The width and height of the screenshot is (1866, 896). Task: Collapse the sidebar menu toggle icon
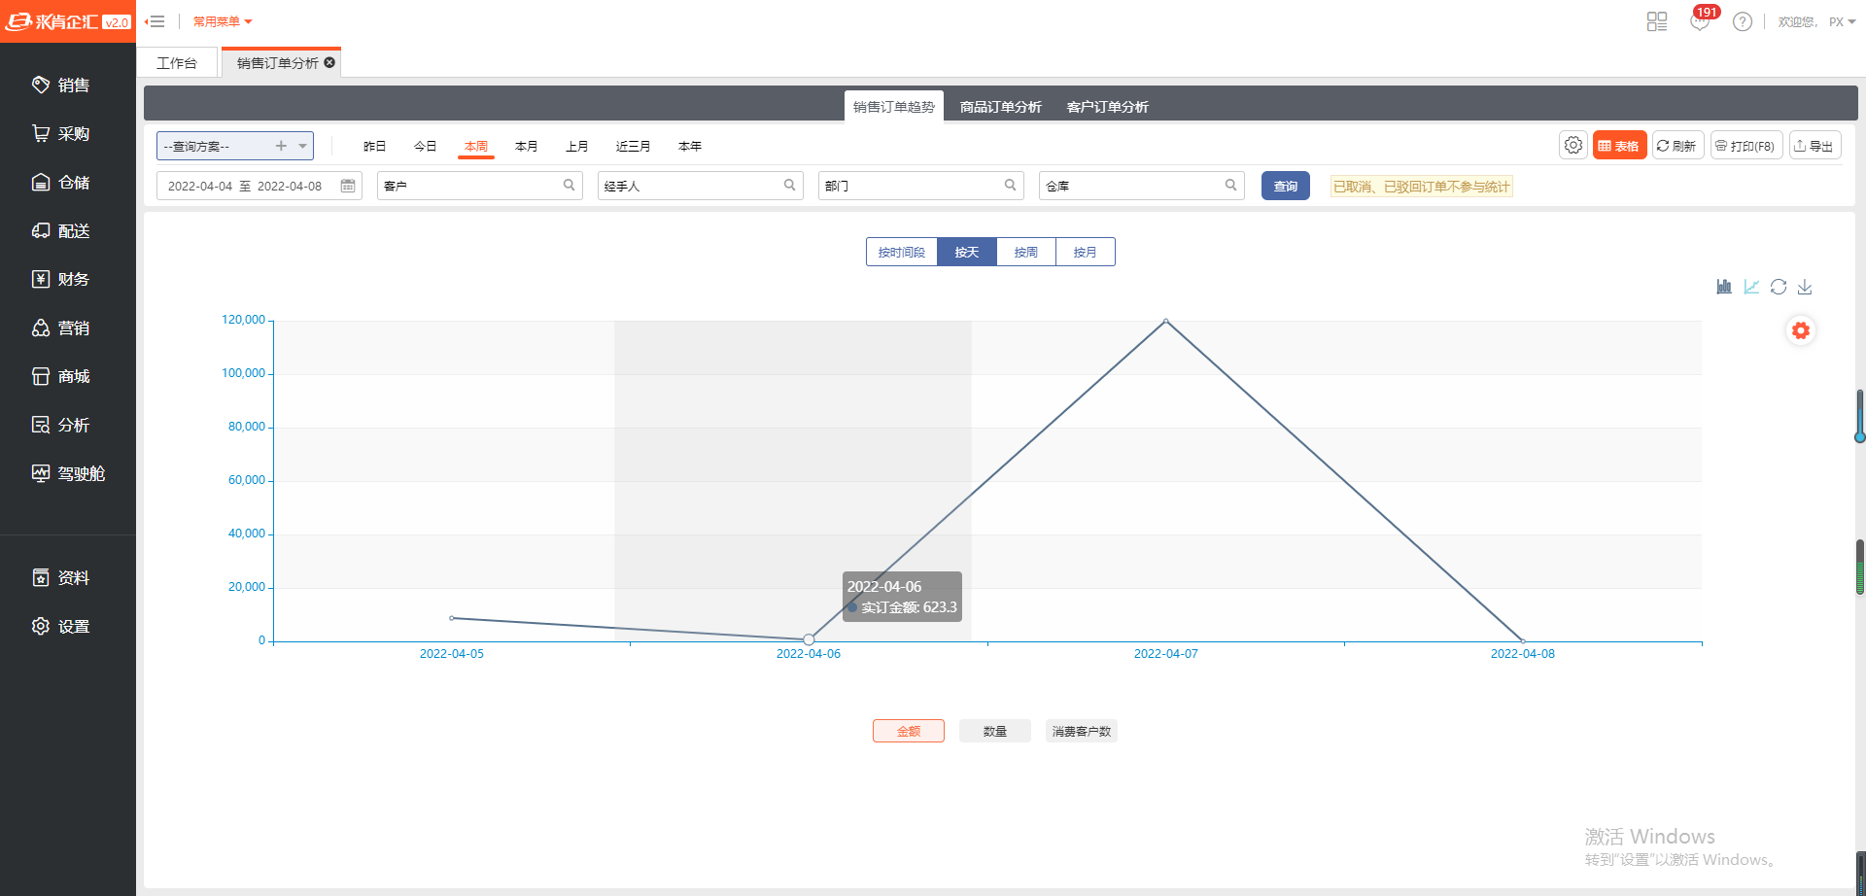point(155,21)
